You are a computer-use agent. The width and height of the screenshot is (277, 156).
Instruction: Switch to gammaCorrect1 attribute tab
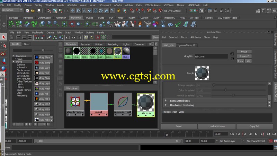pyautogui.click(x=187, y=45)
